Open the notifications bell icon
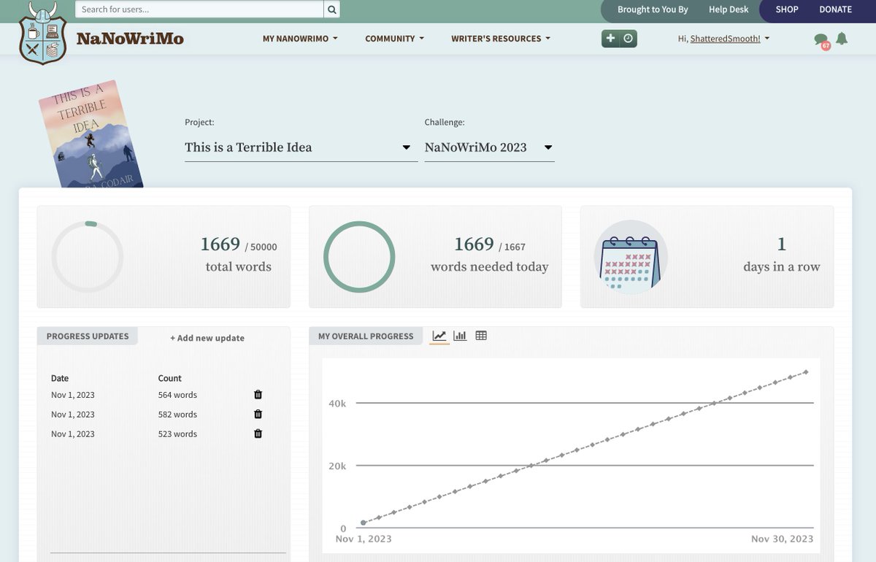The image size is (876, 562). pos(842,39)
